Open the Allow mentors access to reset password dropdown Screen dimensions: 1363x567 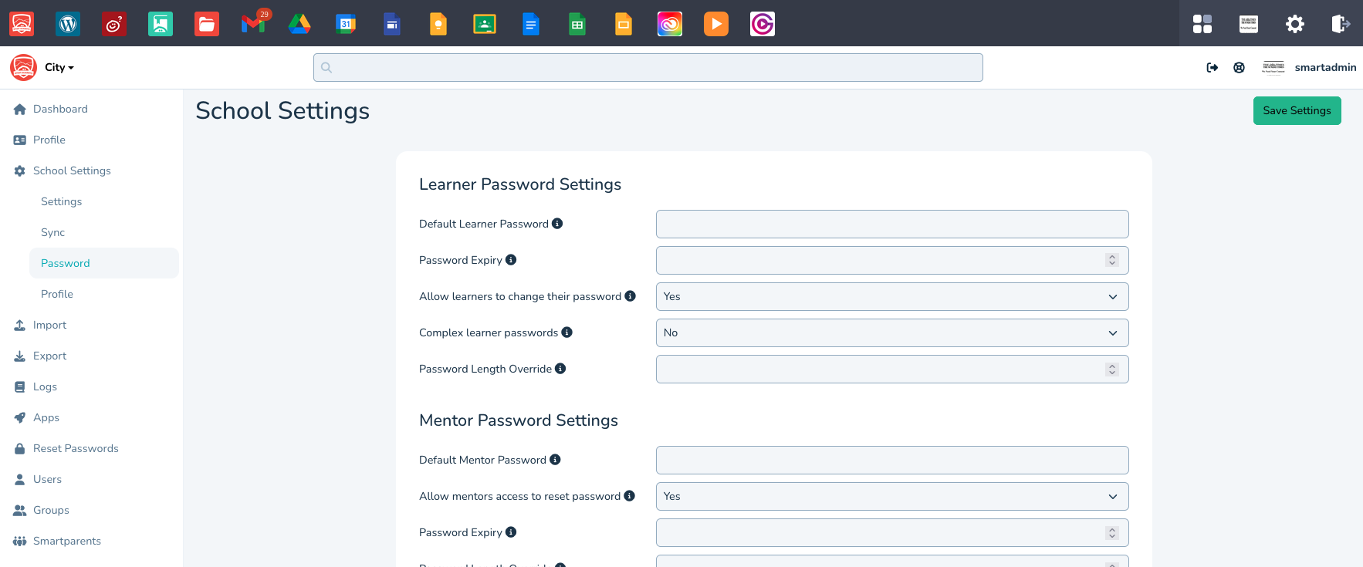pos(891,497)
